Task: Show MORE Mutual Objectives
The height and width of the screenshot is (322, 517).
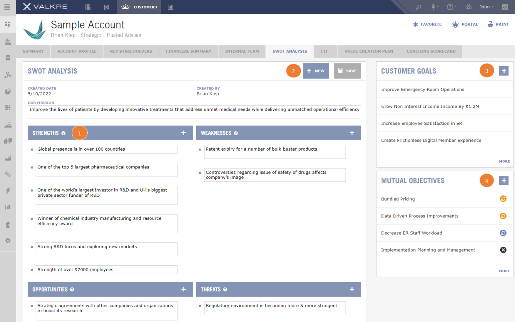Action: [x=504, y=271]
